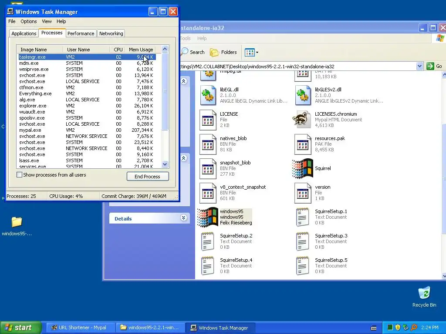Sort processes by User Name column
The image size is (446, 334).
tap(86, 50)
